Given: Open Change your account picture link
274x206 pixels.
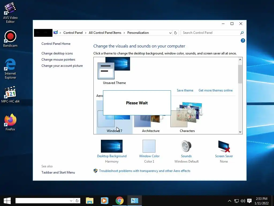Looking at the screenshot, I should (62, 66).
